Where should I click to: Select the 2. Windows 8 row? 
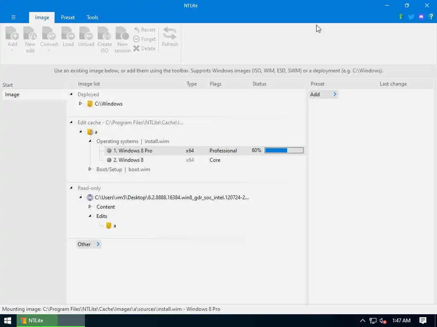coord(204,160)
